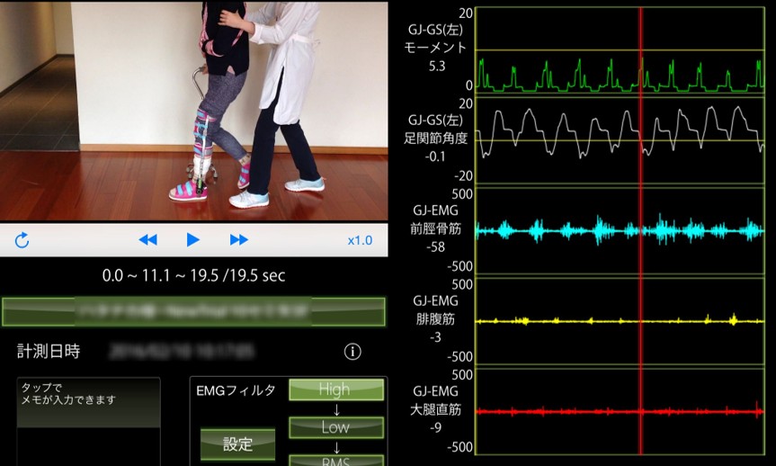Toggle the Low EMG filter

335,427
